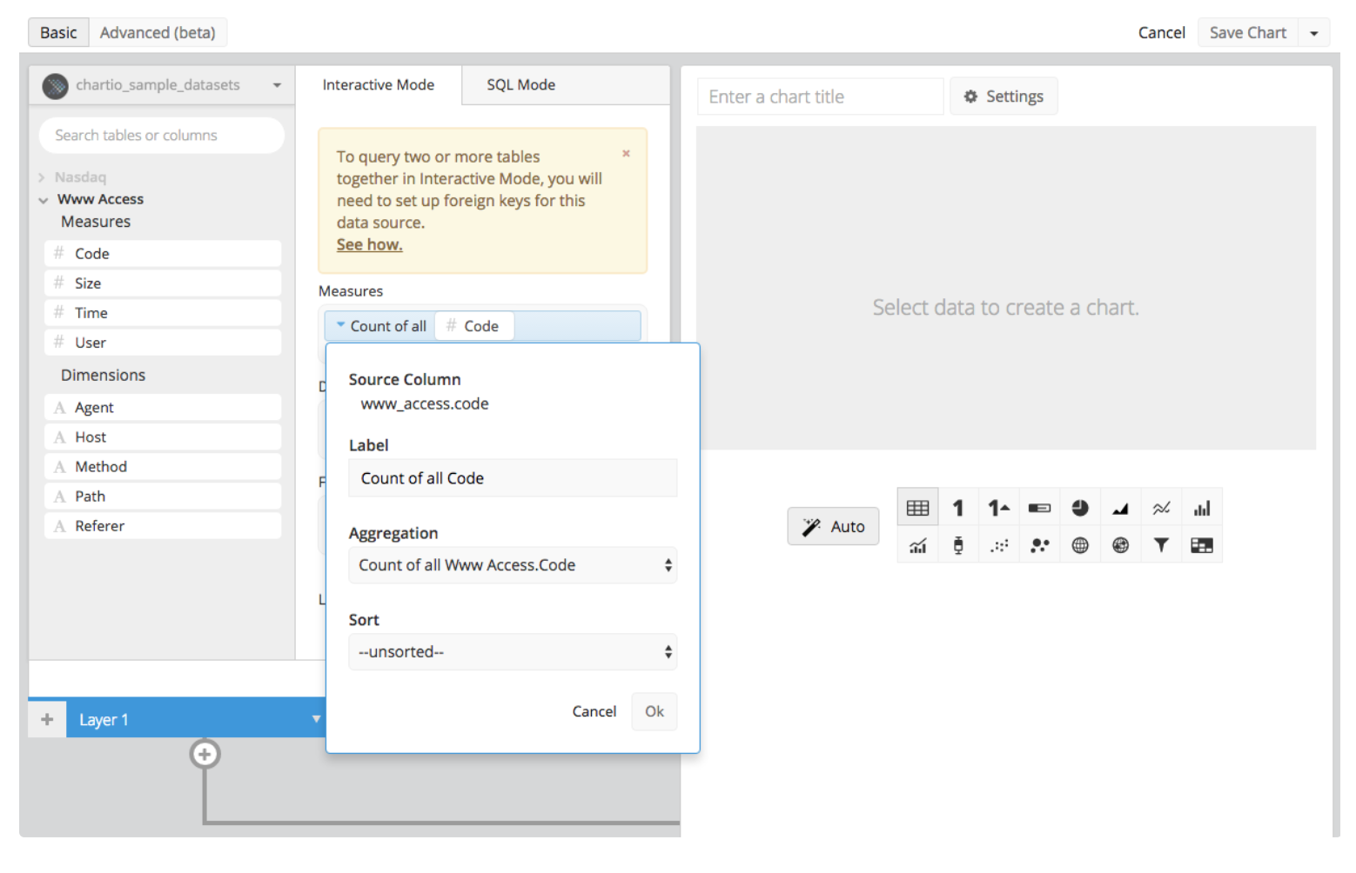This screenshot has height=873, width=1356.
Task: Select the table chart type icon
Action: tap(917, 509)
